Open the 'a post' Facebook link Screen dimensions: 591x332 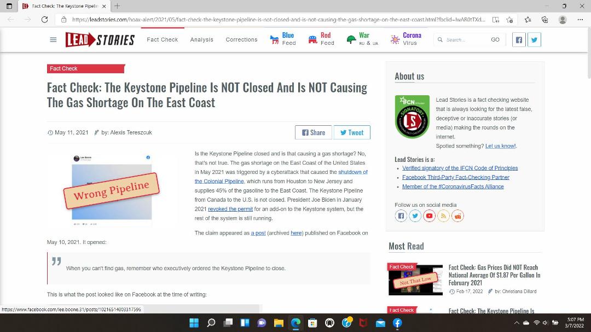click(x=258, y=233)
